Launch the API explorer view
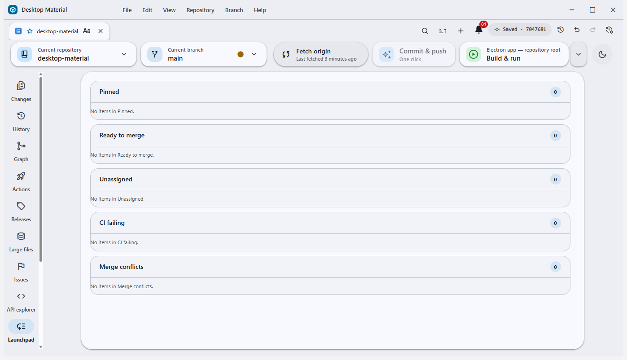The width and height of the screenshot is (627, 360). (x=21, y=302)
